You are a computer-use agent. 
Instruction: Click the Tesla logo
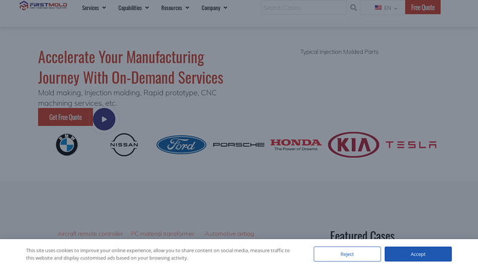pos(411,145)
